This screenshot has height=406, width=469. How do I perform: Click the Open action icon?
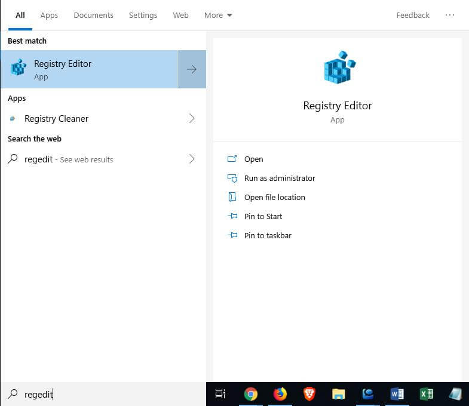pyautogui.click(x=232, y=159)
